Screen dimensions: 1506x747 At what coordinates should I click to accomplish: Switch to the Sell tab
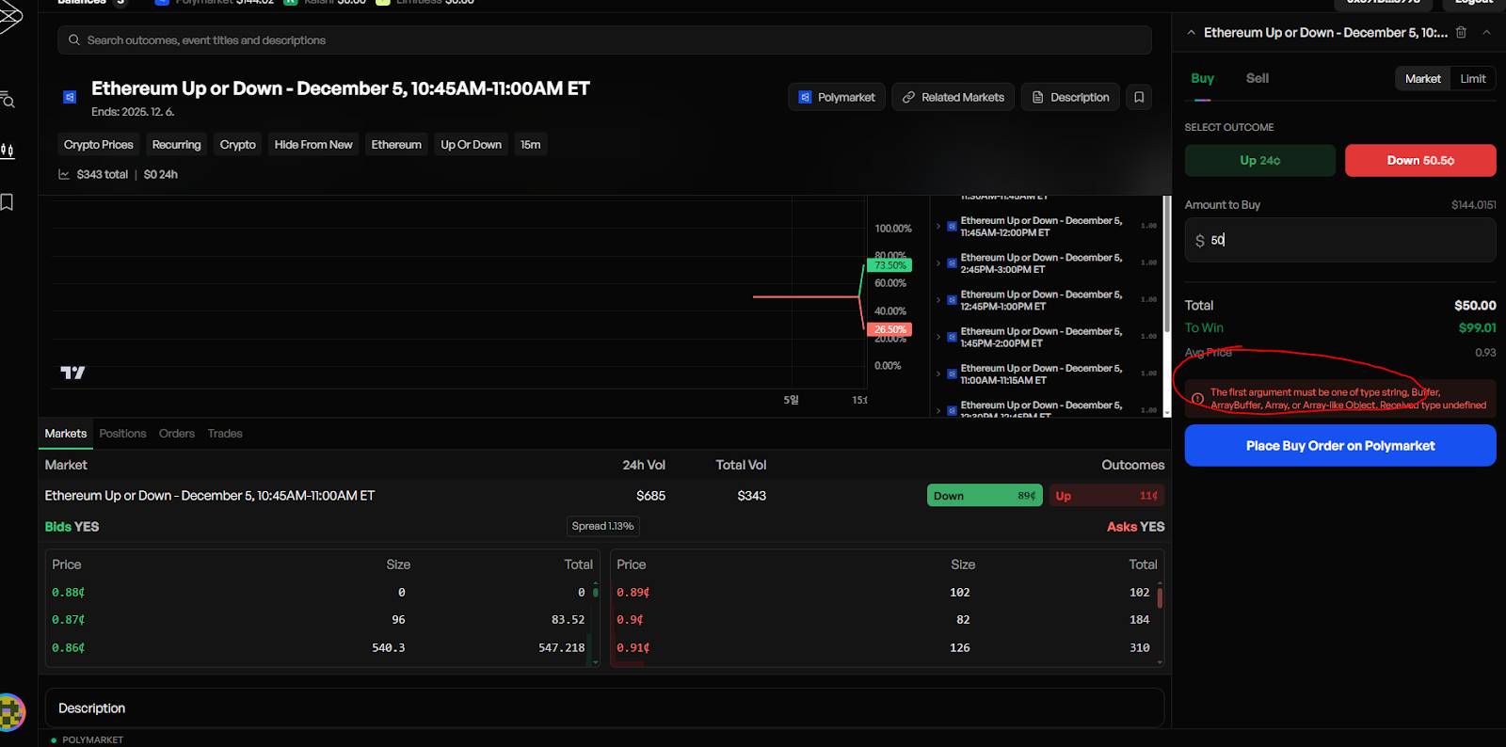click(x=1257, y=79)
